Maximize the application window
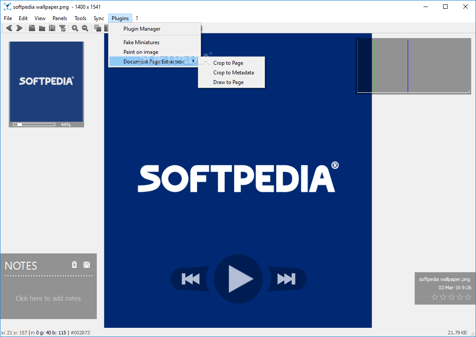The image size is (476, 337). (x=445, y=7)
